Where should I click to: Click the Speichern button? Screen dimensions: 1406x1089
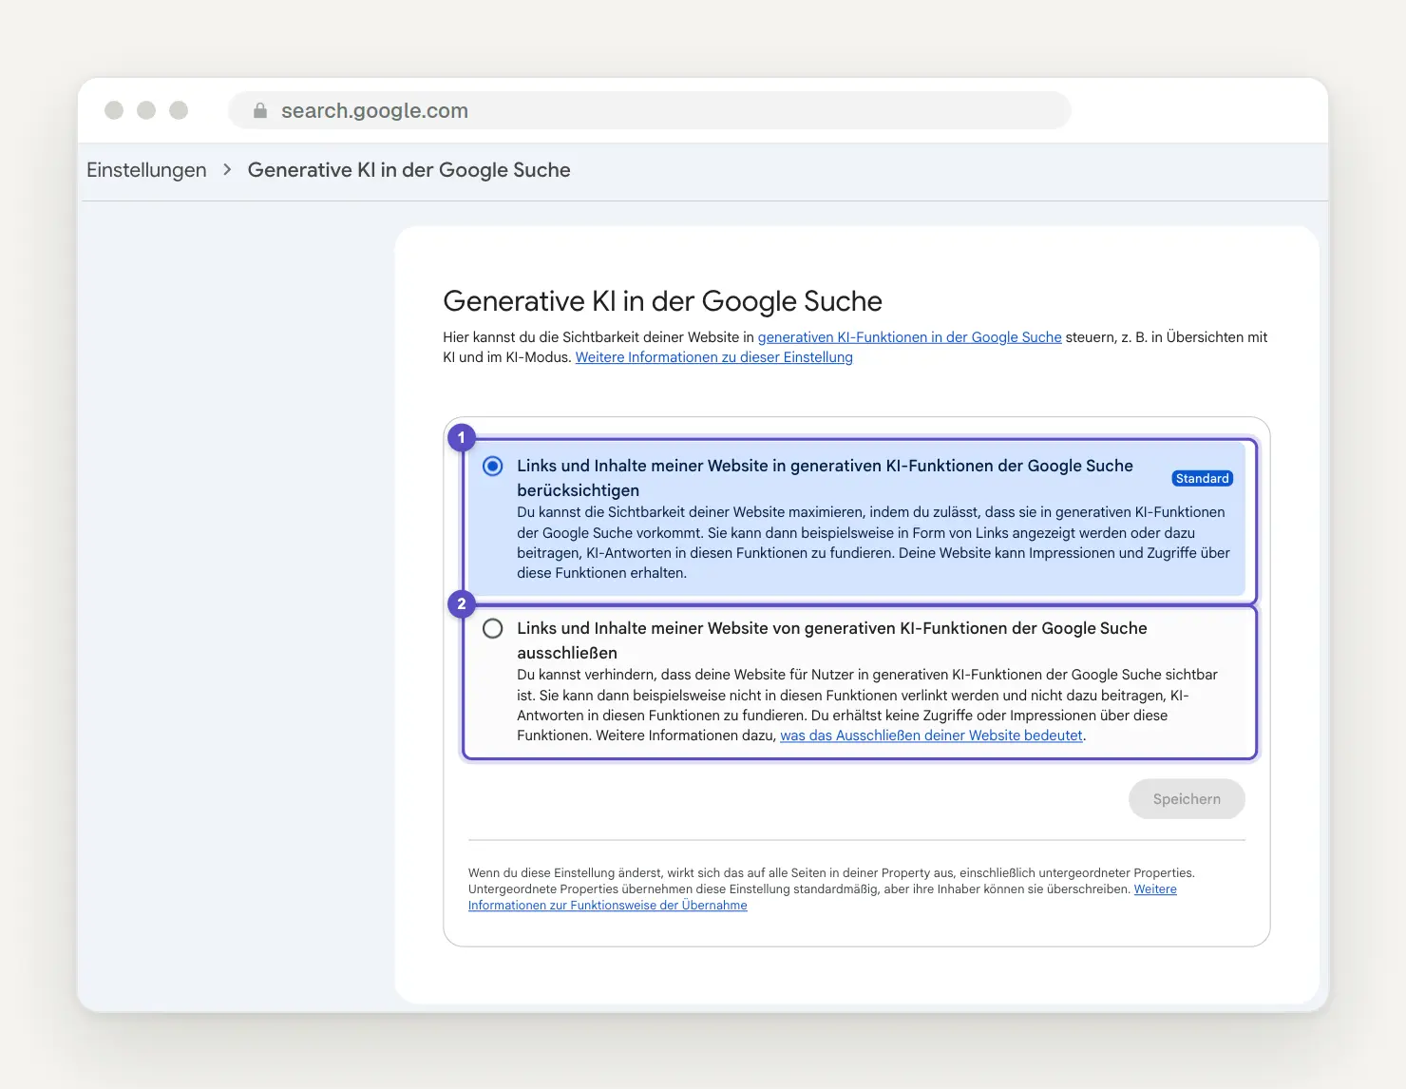(x=1187, y=799)
